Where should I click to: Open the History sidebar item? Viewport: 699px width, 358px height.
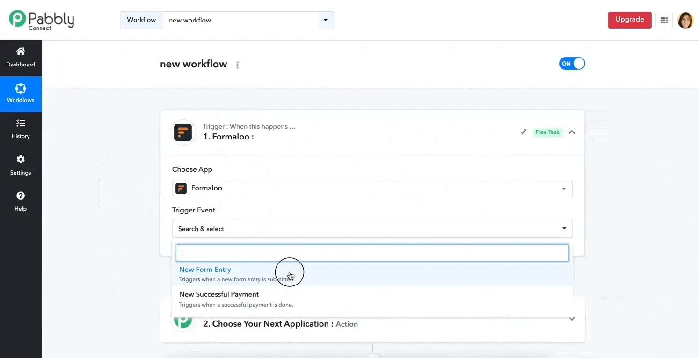(21, 129)
